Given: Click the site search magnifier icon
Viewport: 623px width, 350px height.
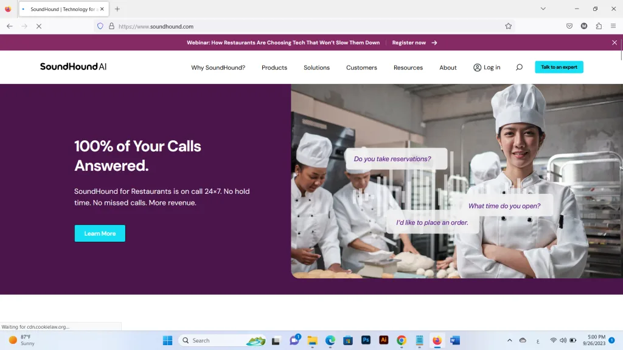Looking at the screenshot, I should click(519, 67).
